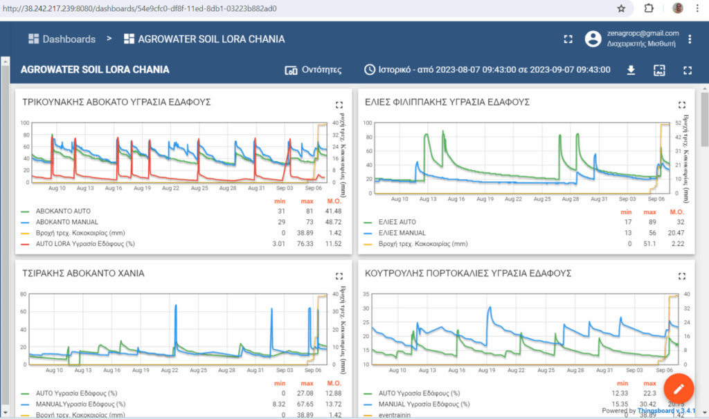This screenshot has width=709, height=419.
Task: Enlarge the ΤΣΙΡΑΚΗΣ ΑΒΟΚΑΝΤΟ ΧΑΝΙΑ widget to fullscreen
Action: (x=339, y=276)
